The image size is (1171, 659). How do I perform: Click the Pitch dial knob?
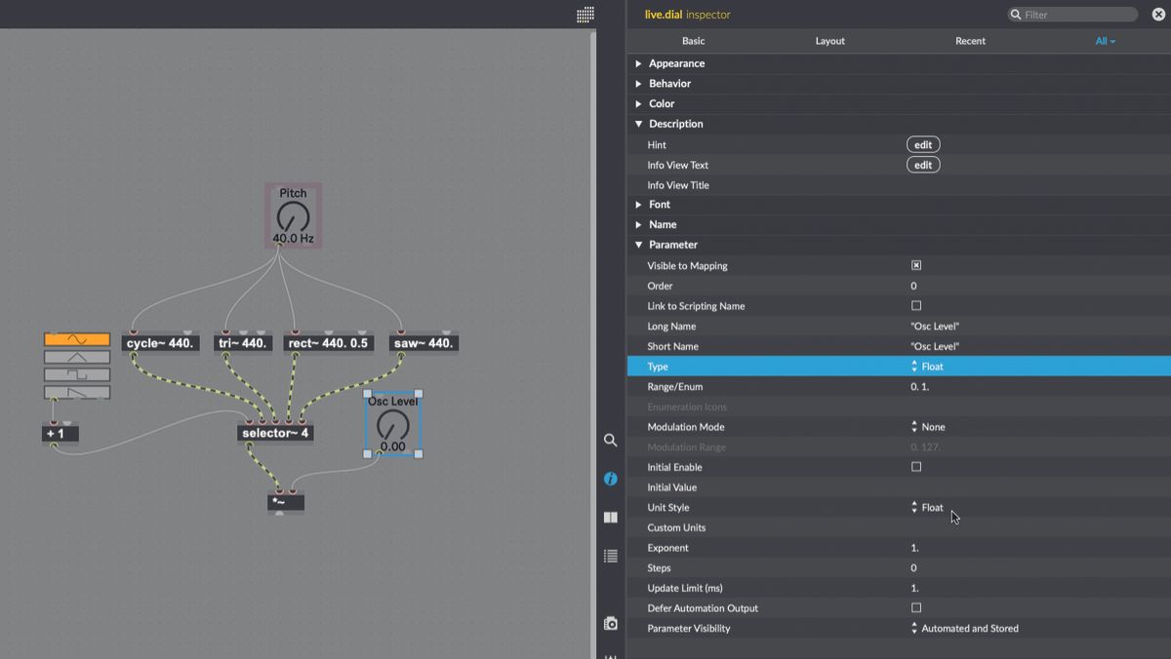[x=293, y=216]
